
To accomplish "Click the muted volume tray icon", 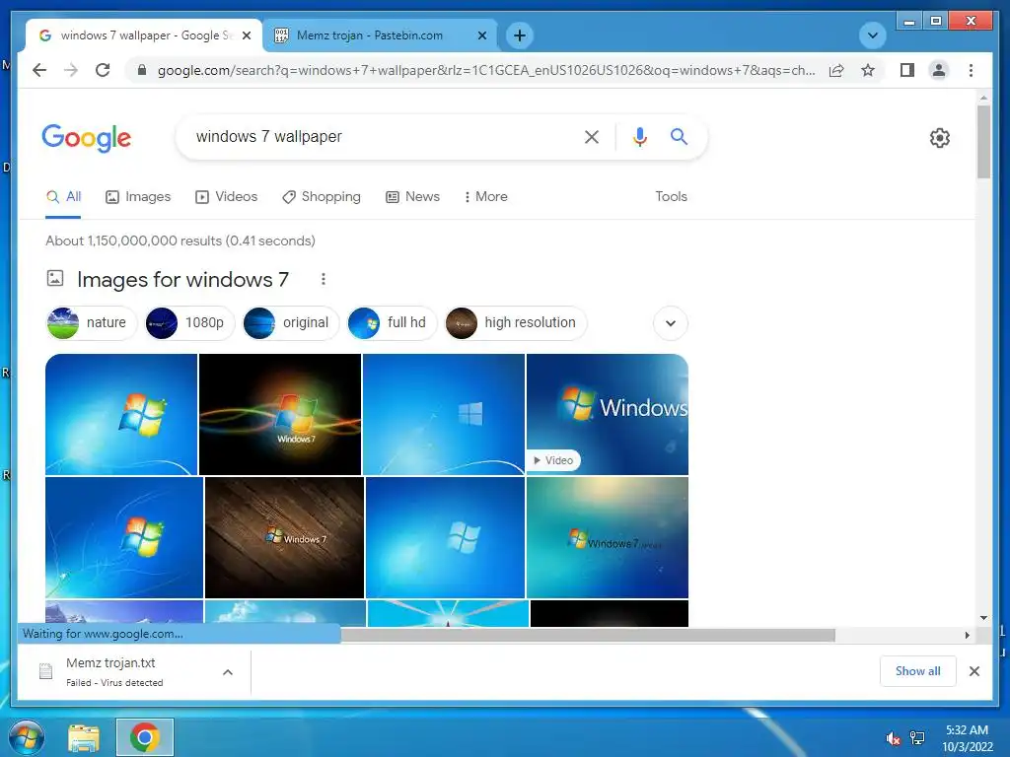I will (893, 738).
